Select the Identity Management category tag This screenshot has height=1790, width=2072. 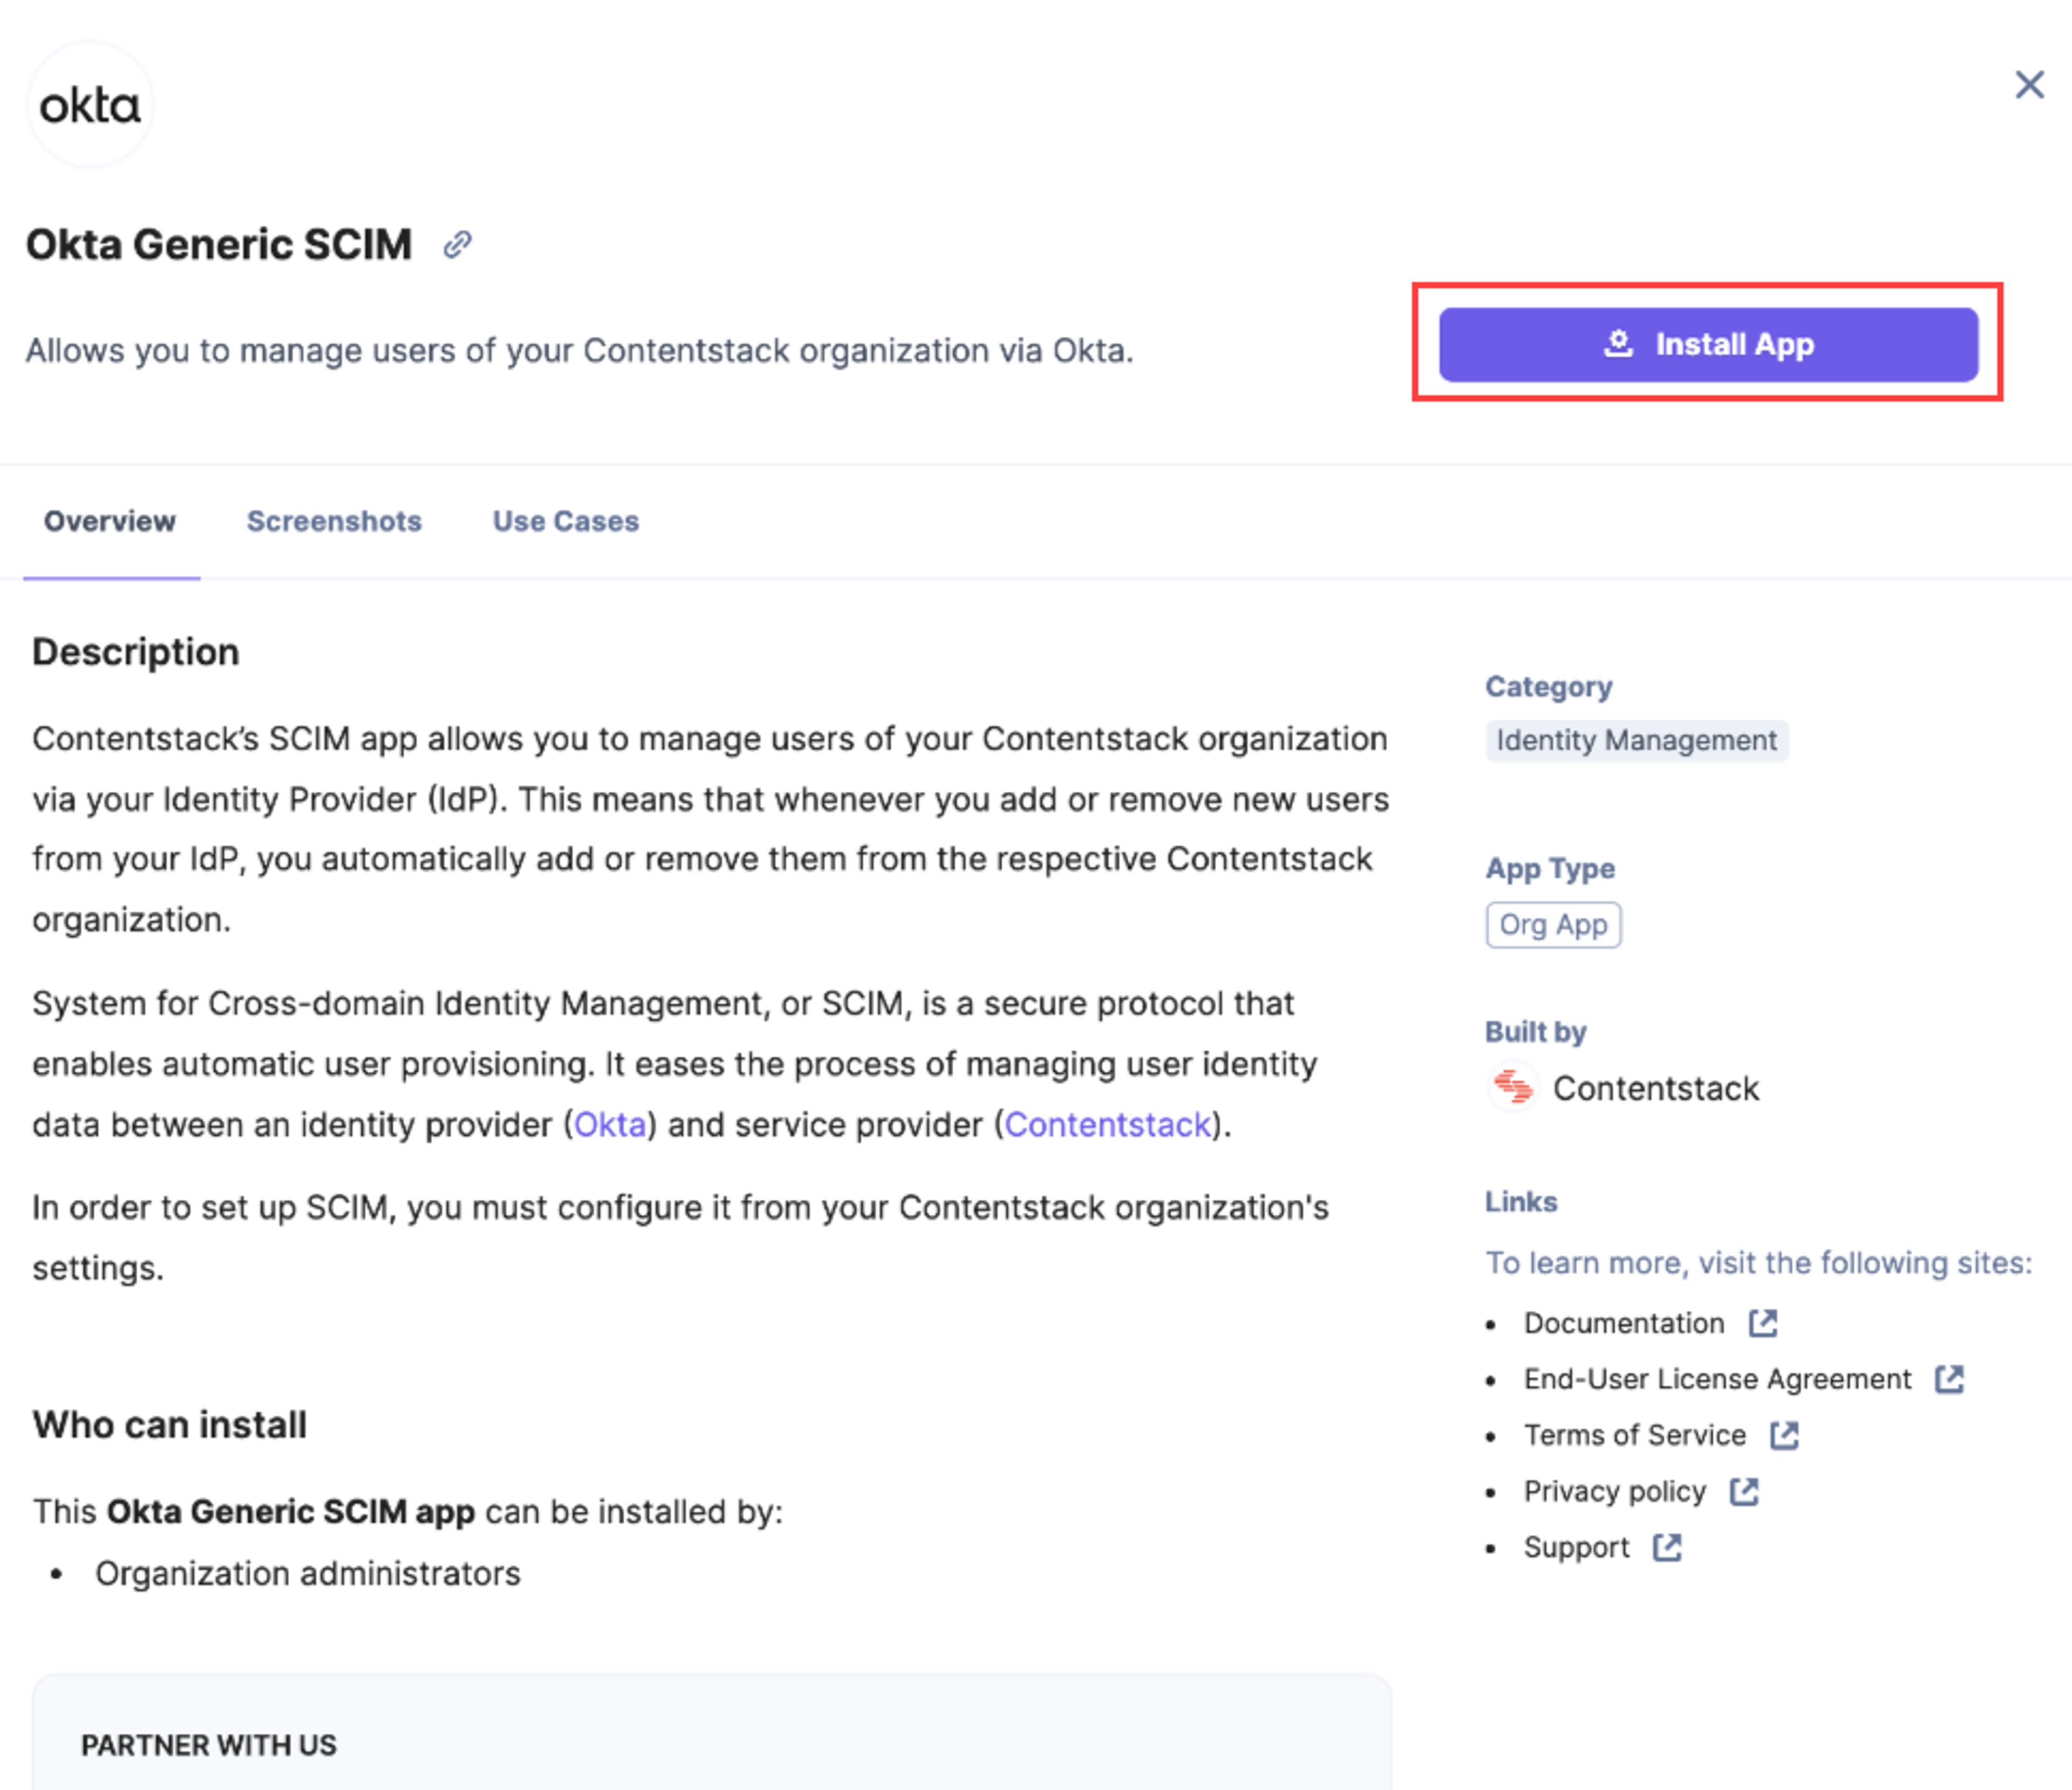1637,741
